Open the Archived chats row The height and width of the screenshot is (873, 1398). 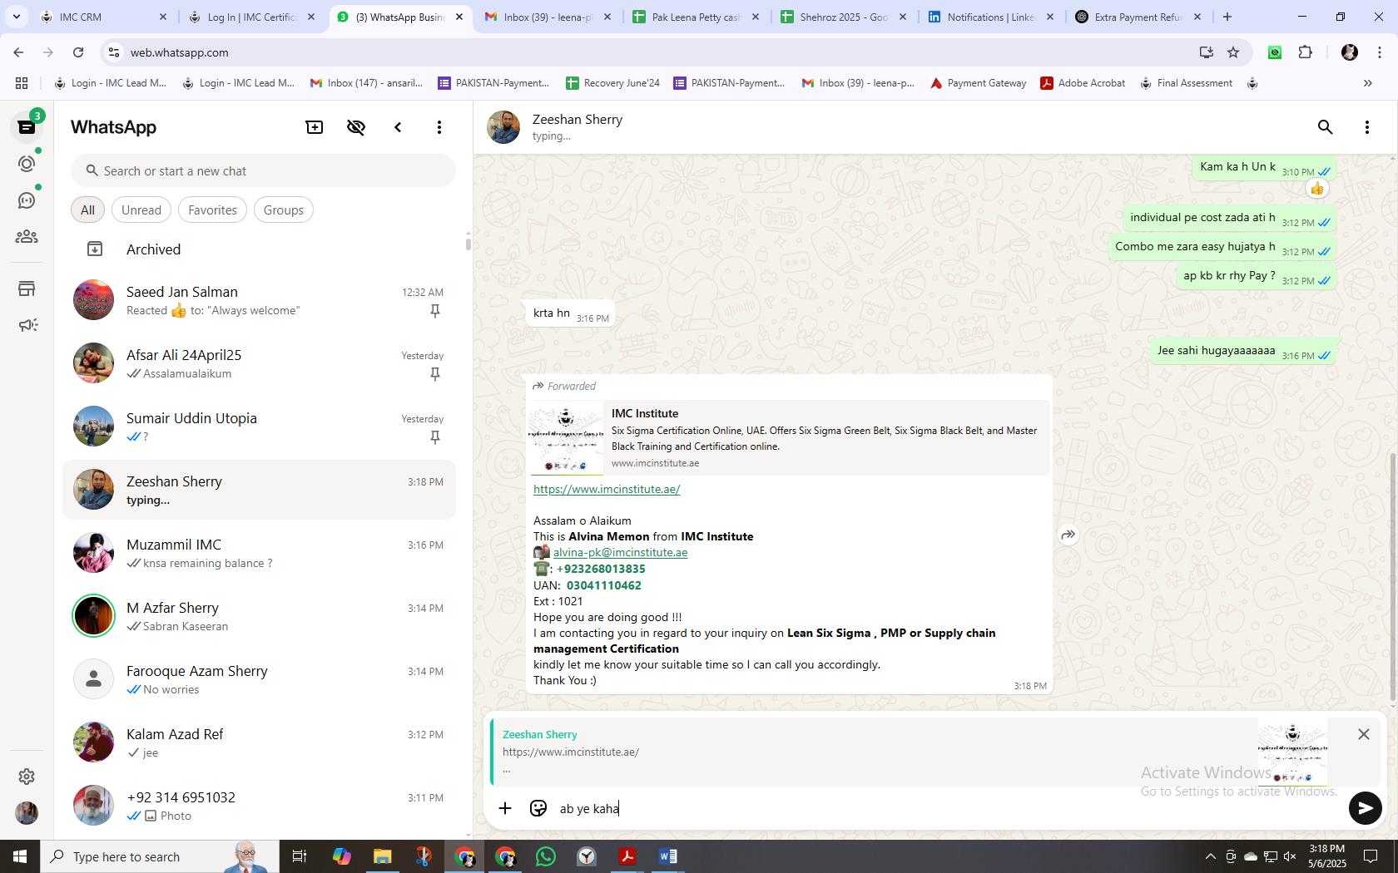point(260,249)
